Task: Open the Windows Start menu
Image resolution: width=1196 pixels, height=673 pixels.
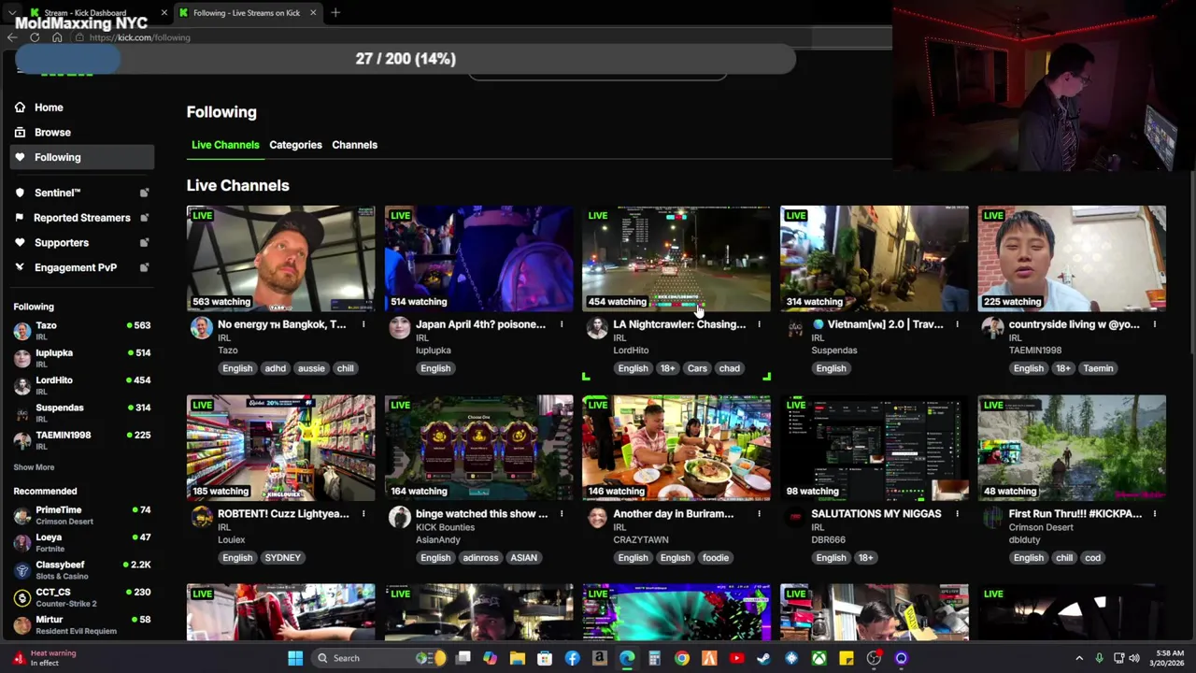Action: 295,658
